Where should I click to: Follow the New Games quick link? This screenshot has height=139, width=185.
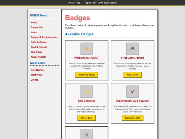point(37,70)
